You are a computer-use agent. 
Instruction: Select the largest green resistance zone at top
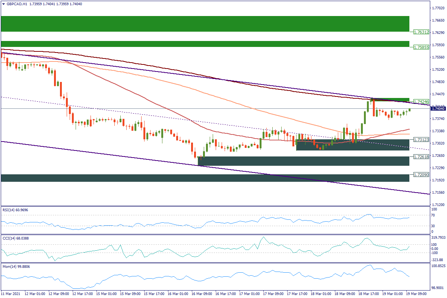point(205,23)
